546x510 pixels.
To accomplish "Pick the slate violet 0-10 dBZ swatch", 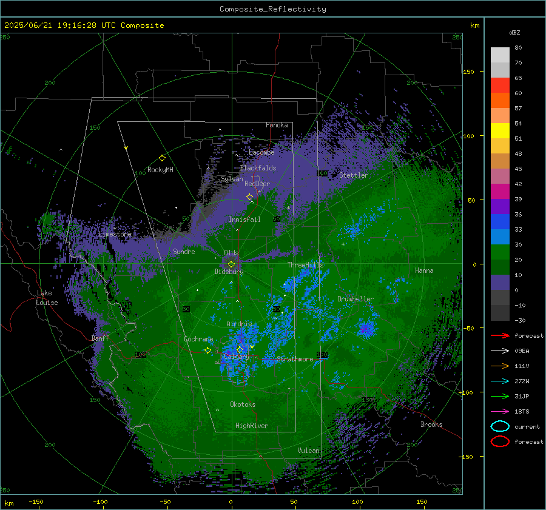I will click(x=500, y=282).
